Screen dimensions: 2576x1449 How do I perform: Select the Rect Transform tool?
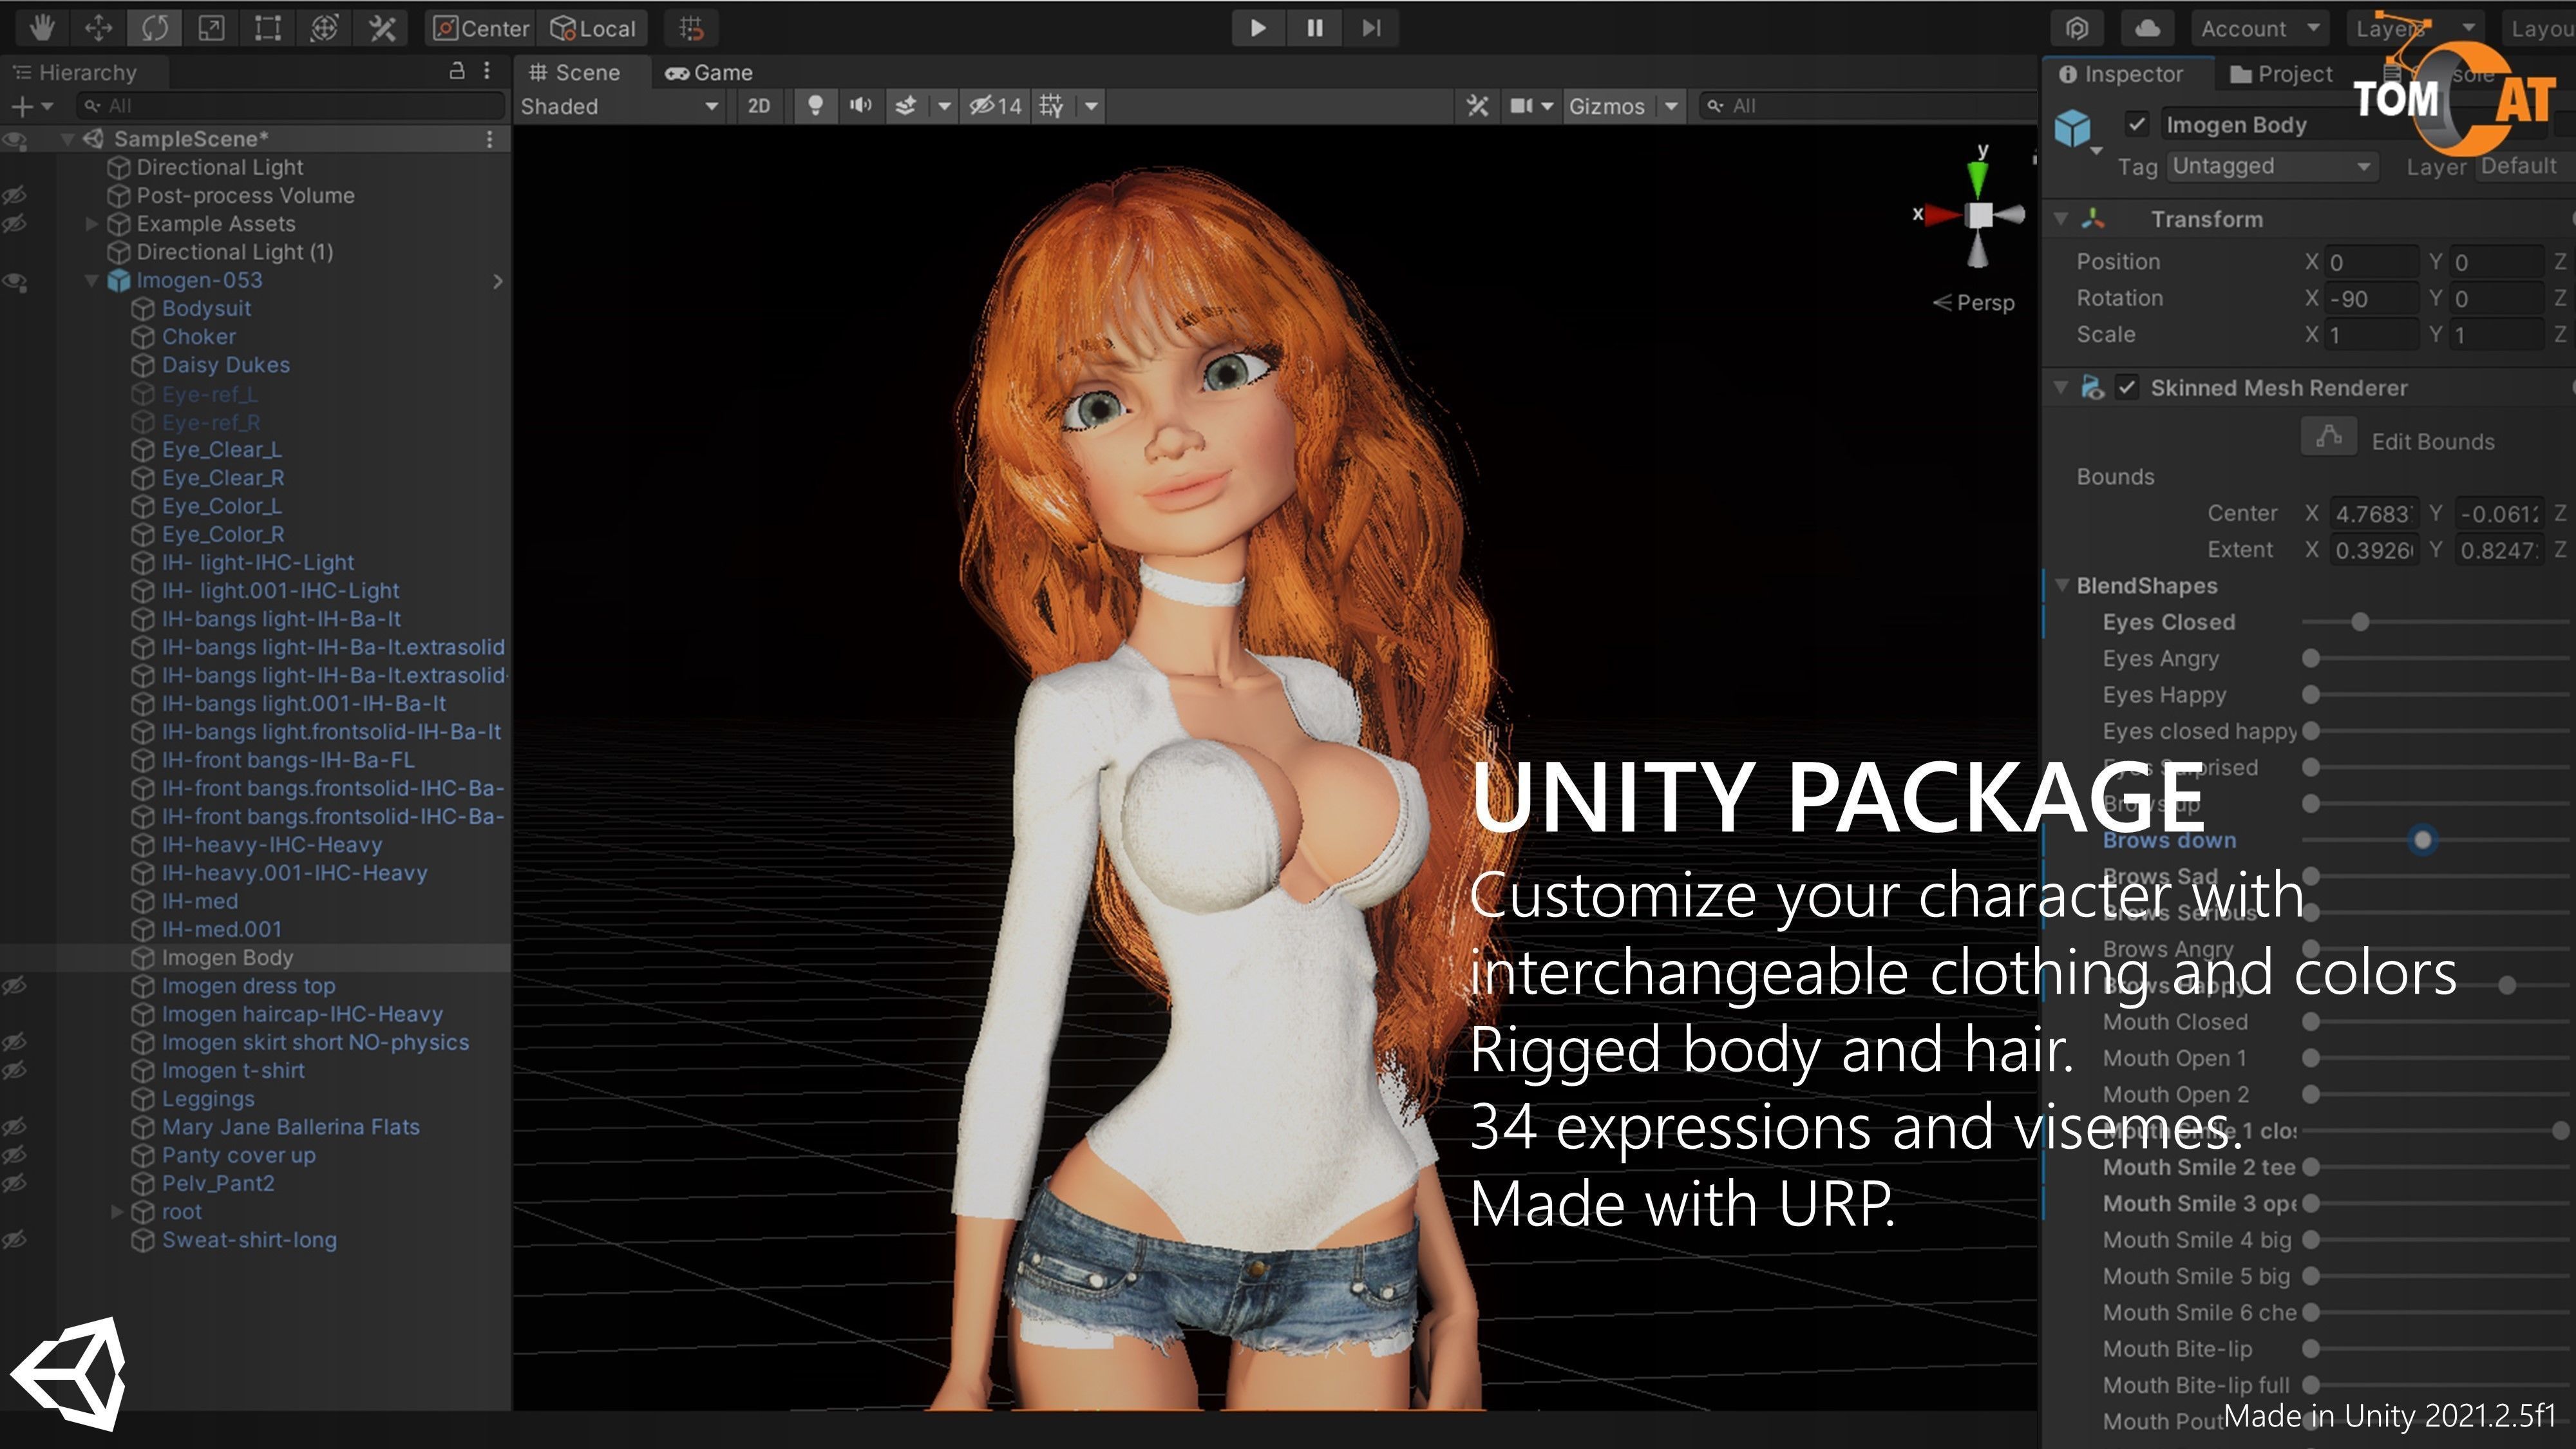click(x=267, y=28)
